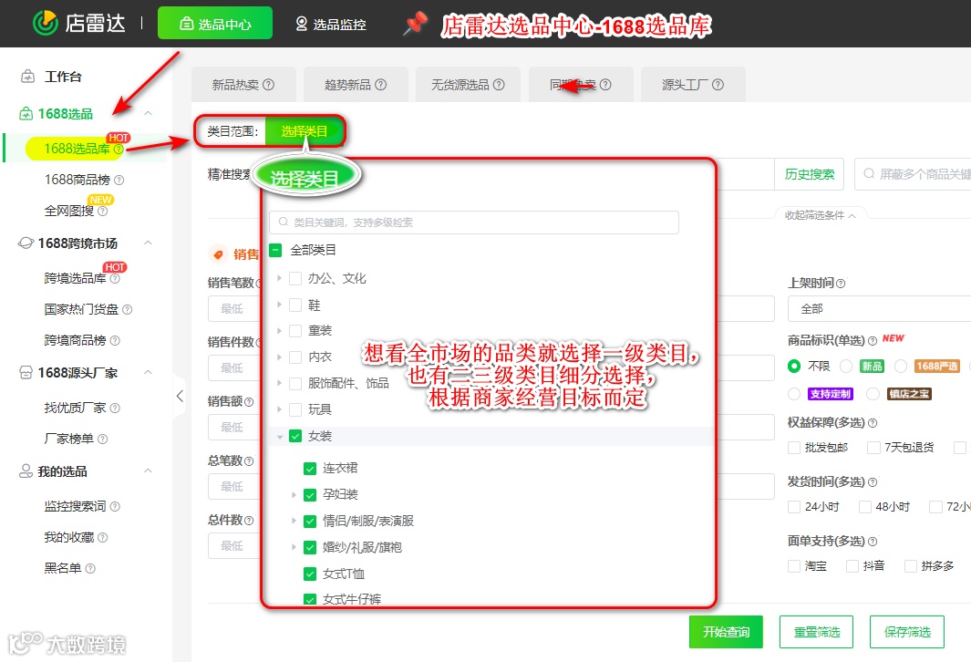The width and height of the screenshot is (971, 662).
Task: Click help icon beside 权益保障(多选)
Action: pyautogui.click(x=872, y=423)
